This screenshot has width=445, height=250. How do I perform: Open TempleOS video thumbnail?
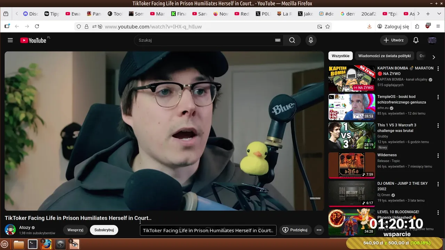tap(352, 107)
